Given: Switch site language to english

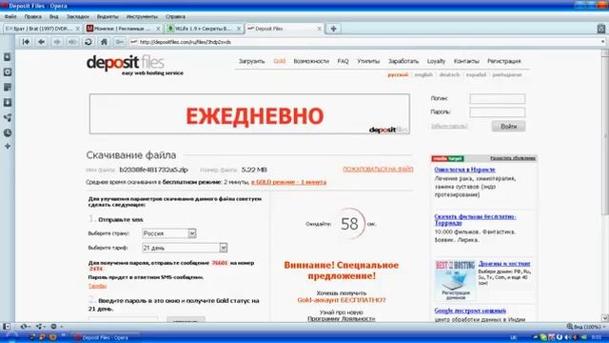Looking at the screenshot, I should (423, 74).
